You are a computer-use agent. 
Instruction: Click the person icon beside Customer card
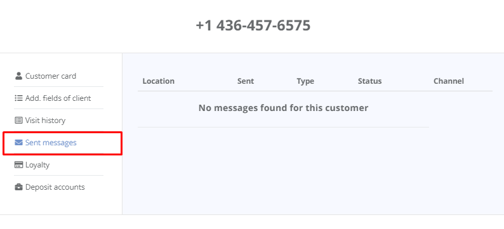click(18, 76)
